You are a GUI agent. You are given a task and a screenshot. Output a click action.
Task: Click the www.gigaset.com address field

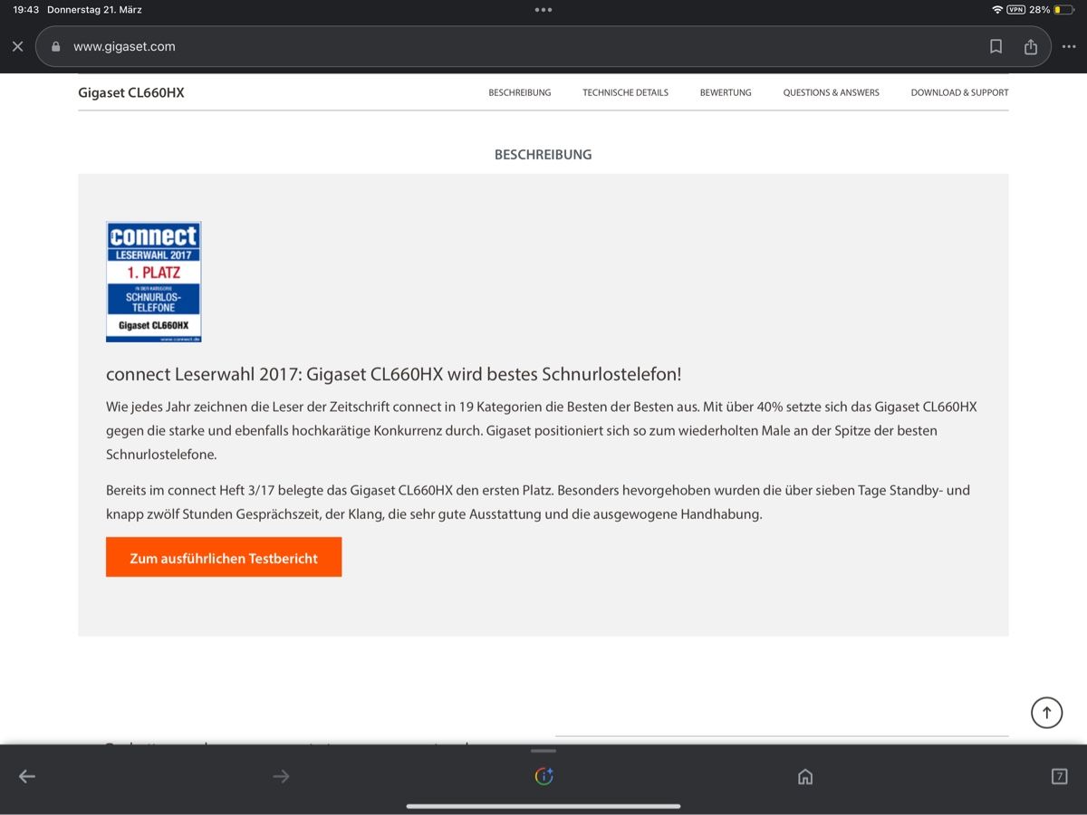click(543, 46)
